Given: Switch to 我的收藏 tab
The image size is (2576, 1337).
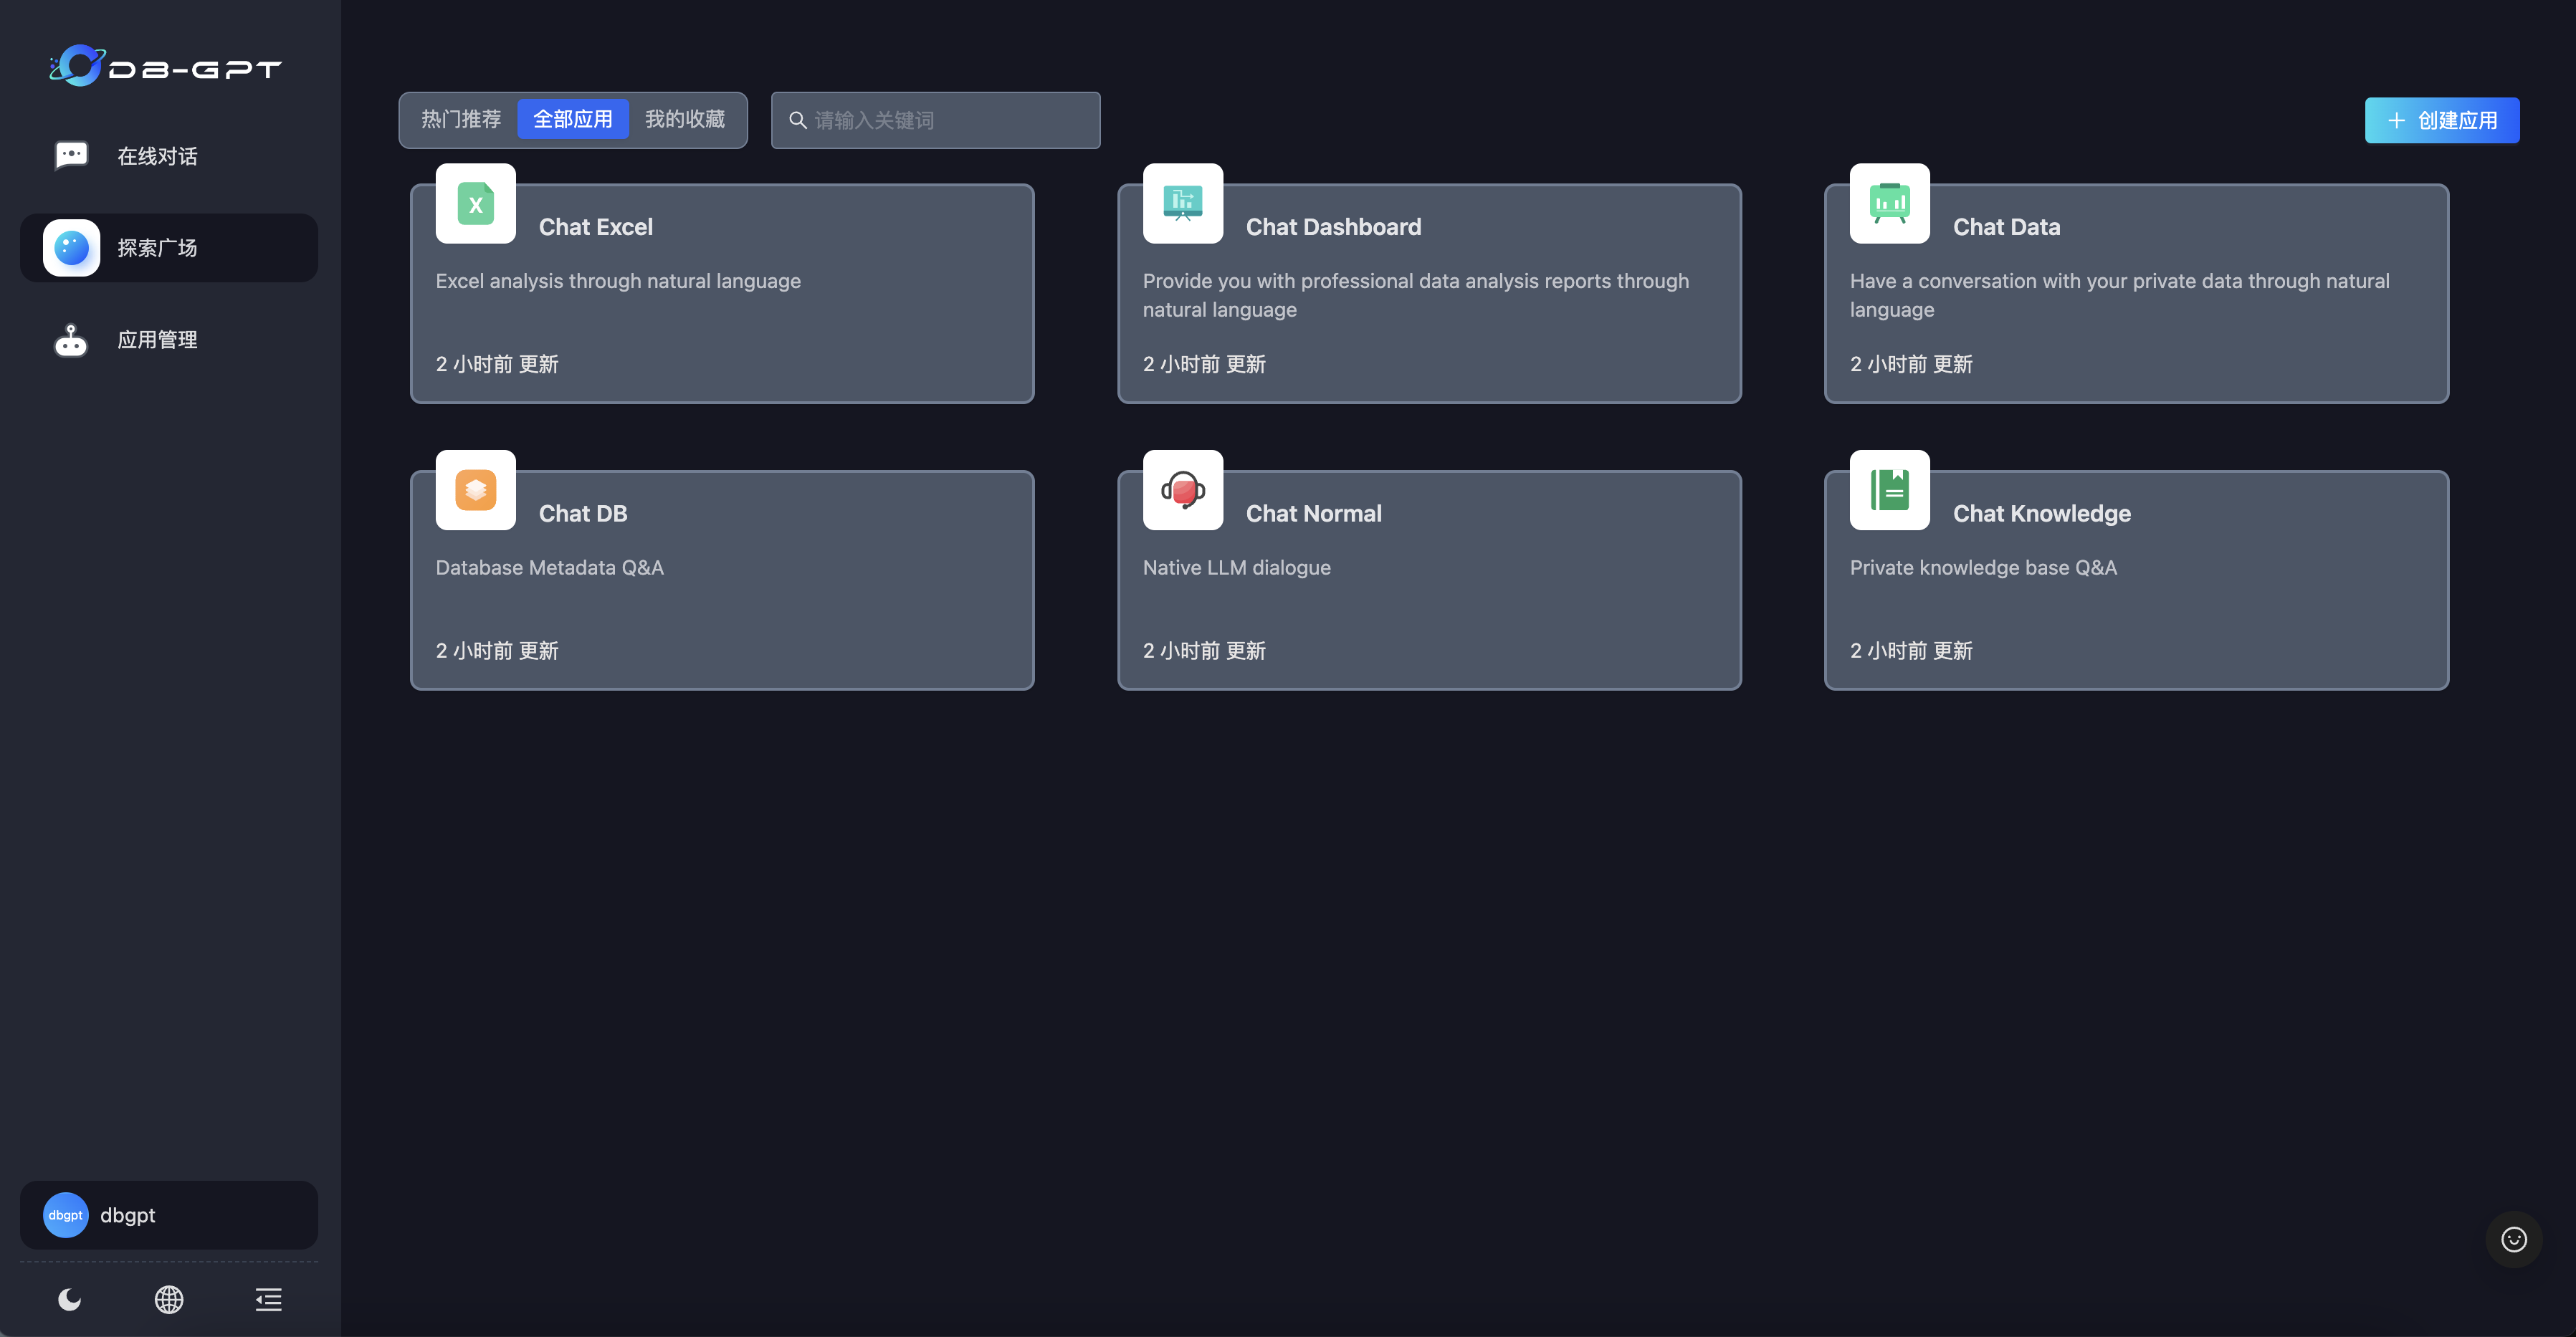Looking at the screenshot, I should (685, 120).
